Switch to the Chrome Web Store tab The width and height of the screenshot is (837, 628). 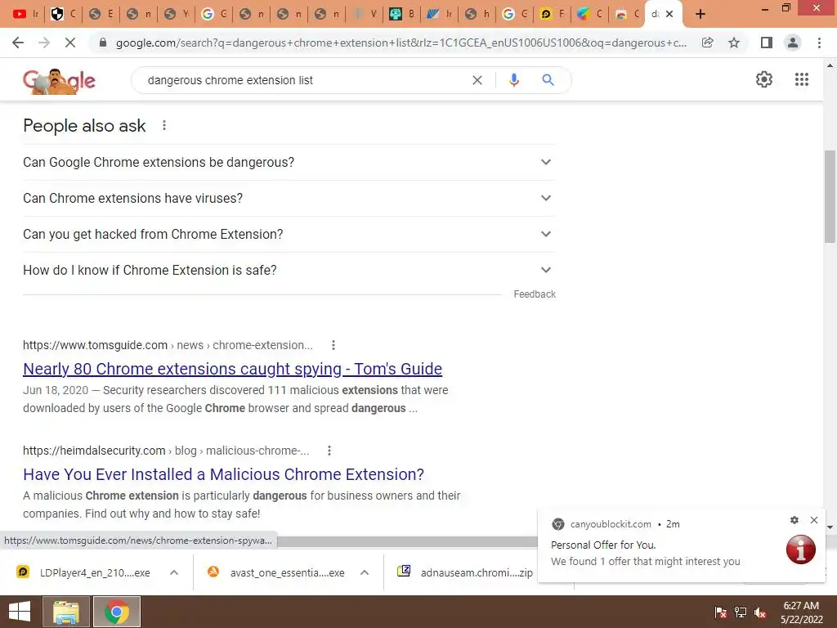click(627, 14)
